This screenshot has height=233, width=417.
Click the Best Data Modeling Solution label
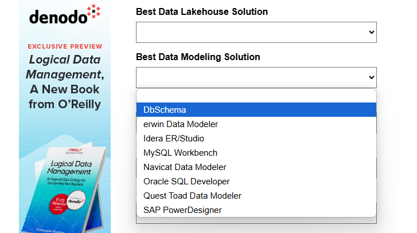coord(198,57)
